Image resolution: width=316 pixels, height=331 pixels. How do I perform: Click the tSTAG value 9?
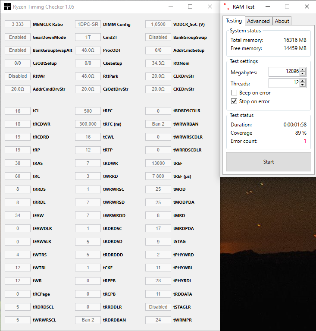point(158,242)
